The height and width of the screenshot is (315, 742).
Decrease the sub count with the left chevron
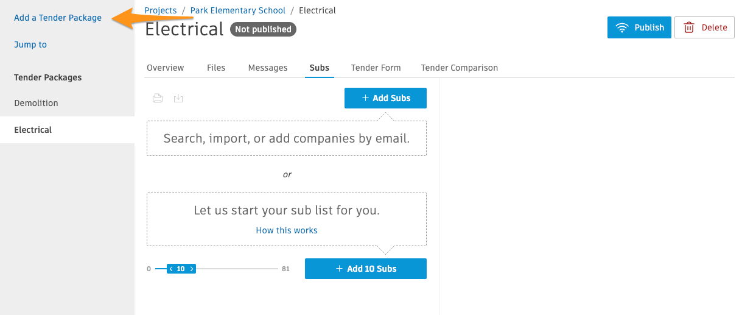point(171,269)
